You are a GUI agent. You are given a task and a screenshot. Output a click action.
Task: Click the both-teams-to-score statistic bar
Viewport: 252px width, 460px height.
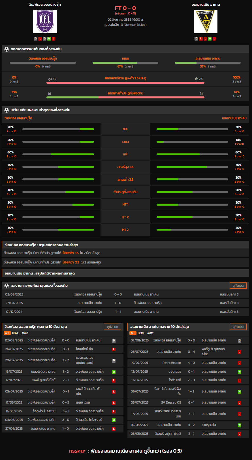point(125,97)
